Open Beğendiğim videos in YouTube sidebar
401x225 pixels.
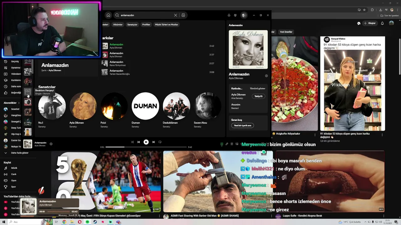click(12, 93)
